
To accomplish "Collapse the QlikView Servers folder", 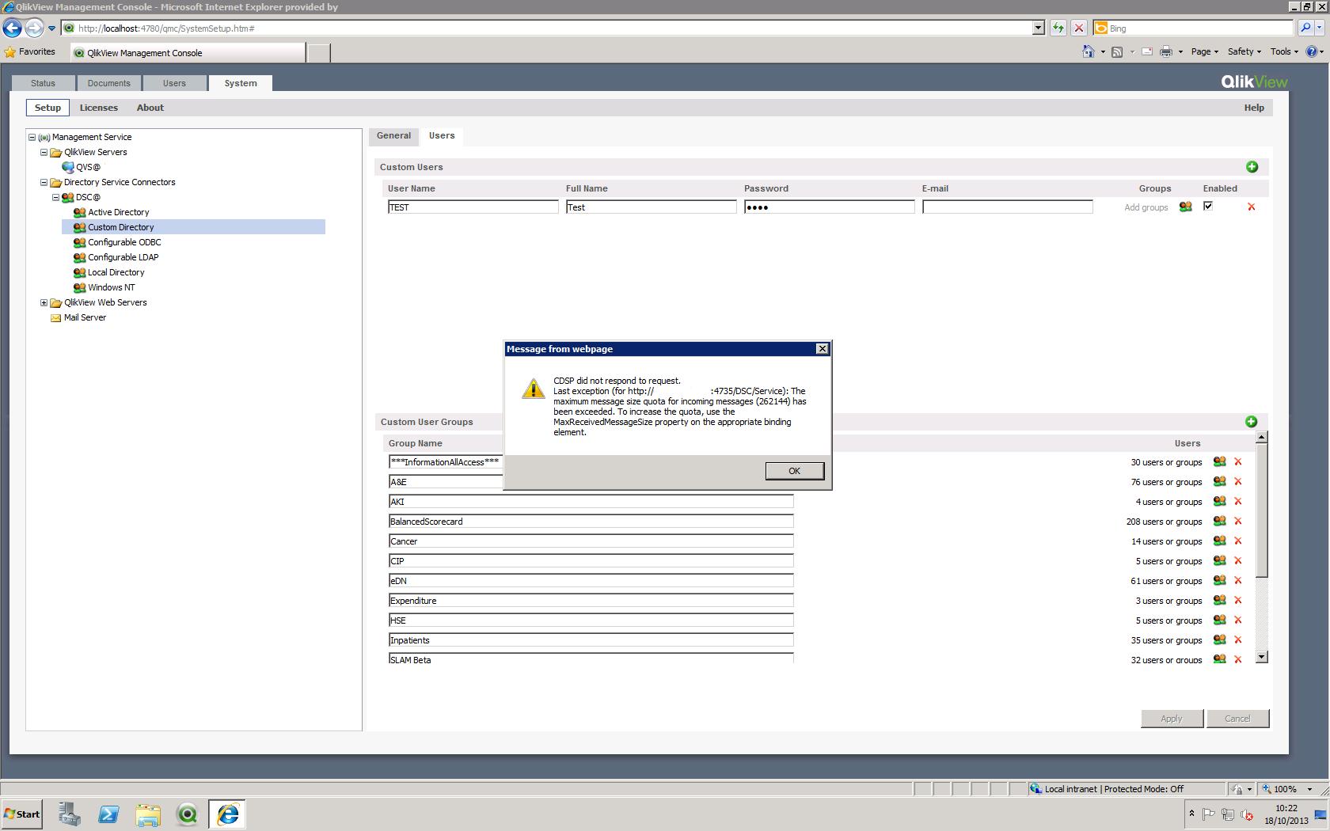I will [44, 152].
